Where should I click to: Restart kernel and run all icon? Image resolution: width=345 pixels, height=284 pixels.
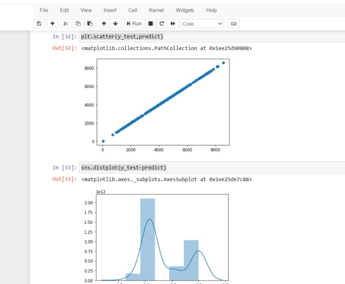point(173,23)
